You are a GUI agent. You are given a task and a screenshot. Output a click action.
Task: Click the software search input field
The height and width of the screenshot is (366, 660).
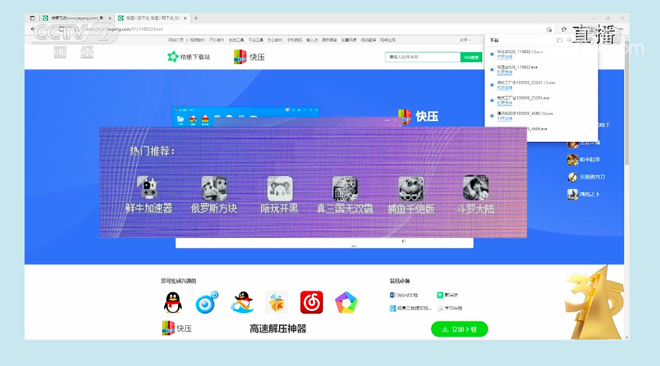[x=423, y=57]
